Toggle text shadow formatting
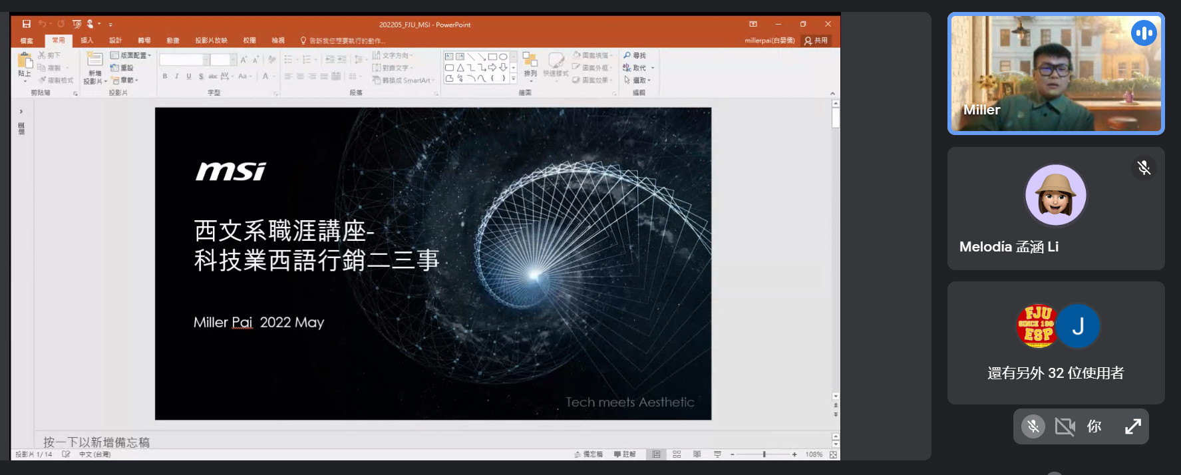 tap(201, 77)
